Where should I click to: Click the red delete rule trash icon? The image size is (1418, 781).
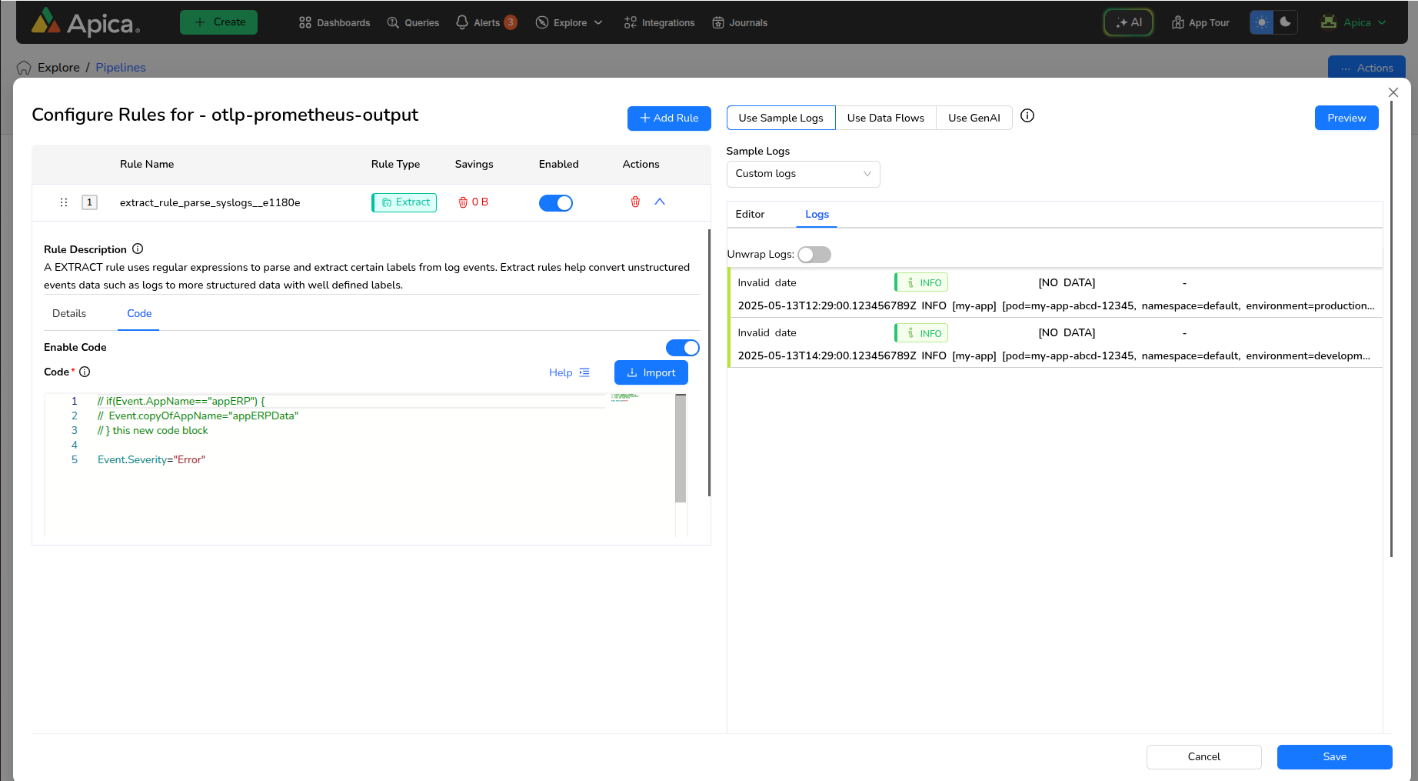coord(635,202)
